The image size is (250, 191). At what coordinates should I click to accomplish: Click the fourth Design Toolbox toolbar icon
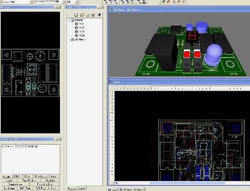point(93,15)
